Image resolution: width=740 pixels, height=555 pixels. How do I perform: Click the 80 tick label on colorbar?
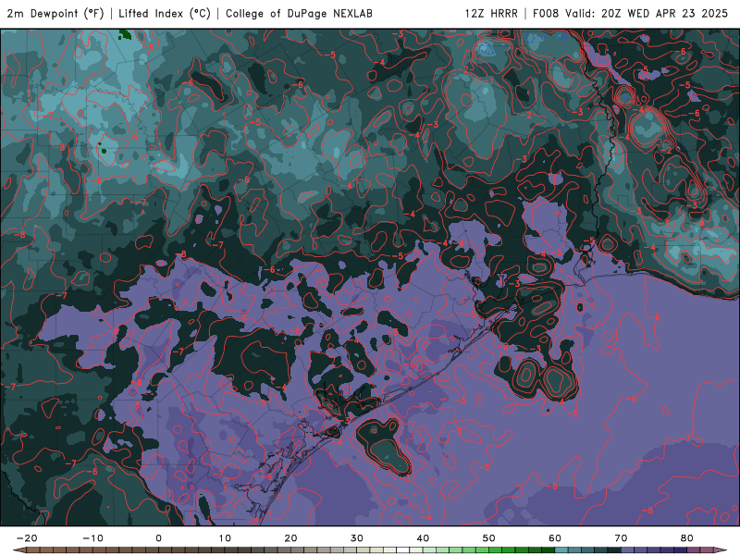point(687,538)
